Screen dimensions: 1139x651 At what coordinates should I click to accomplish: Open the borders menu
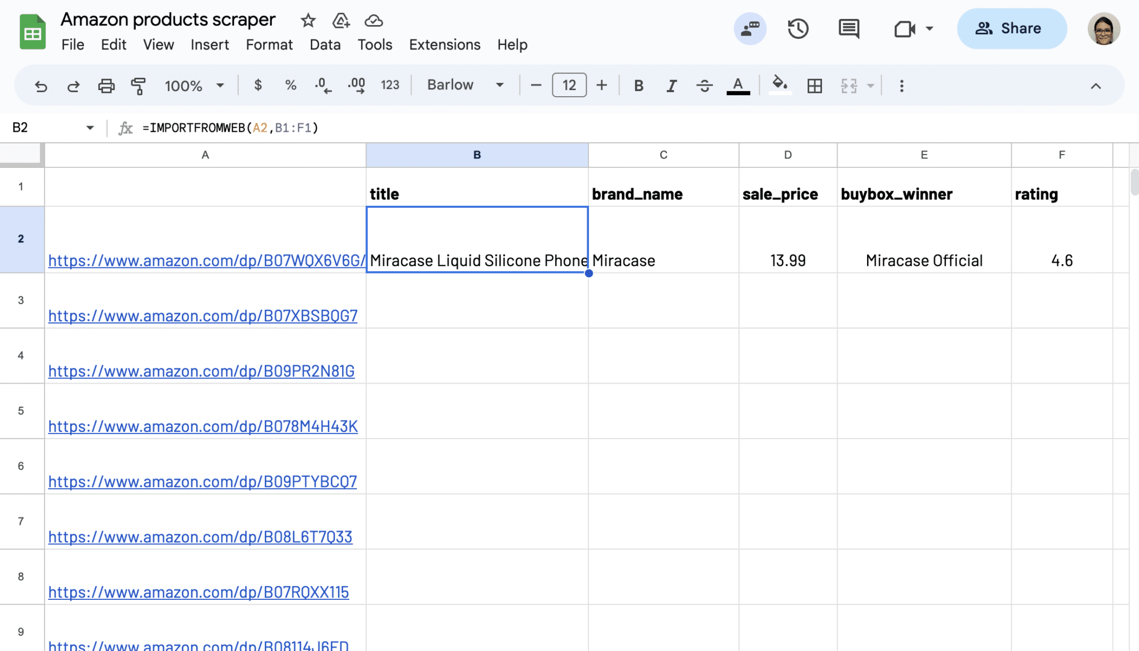814,85
